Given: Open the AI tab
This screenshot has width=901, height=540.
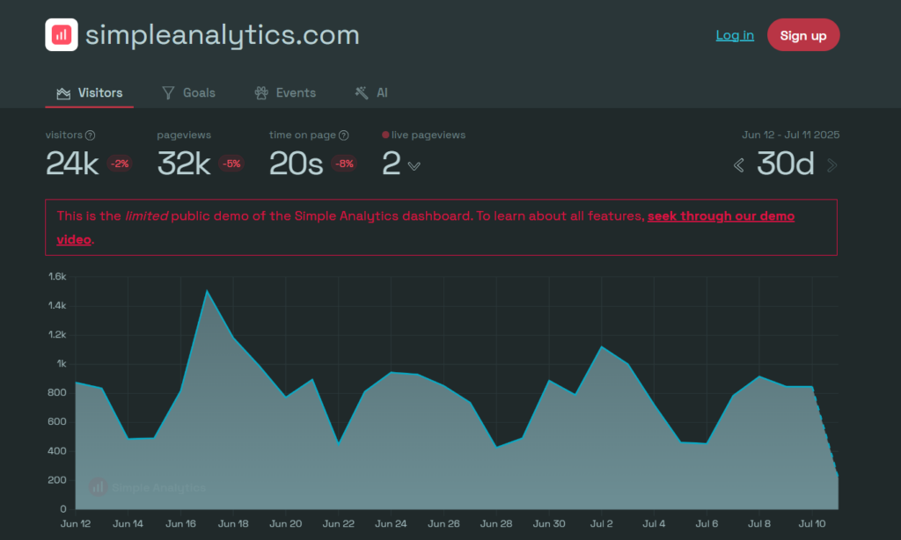Looking at the screenshot, I should pos(371,93).
